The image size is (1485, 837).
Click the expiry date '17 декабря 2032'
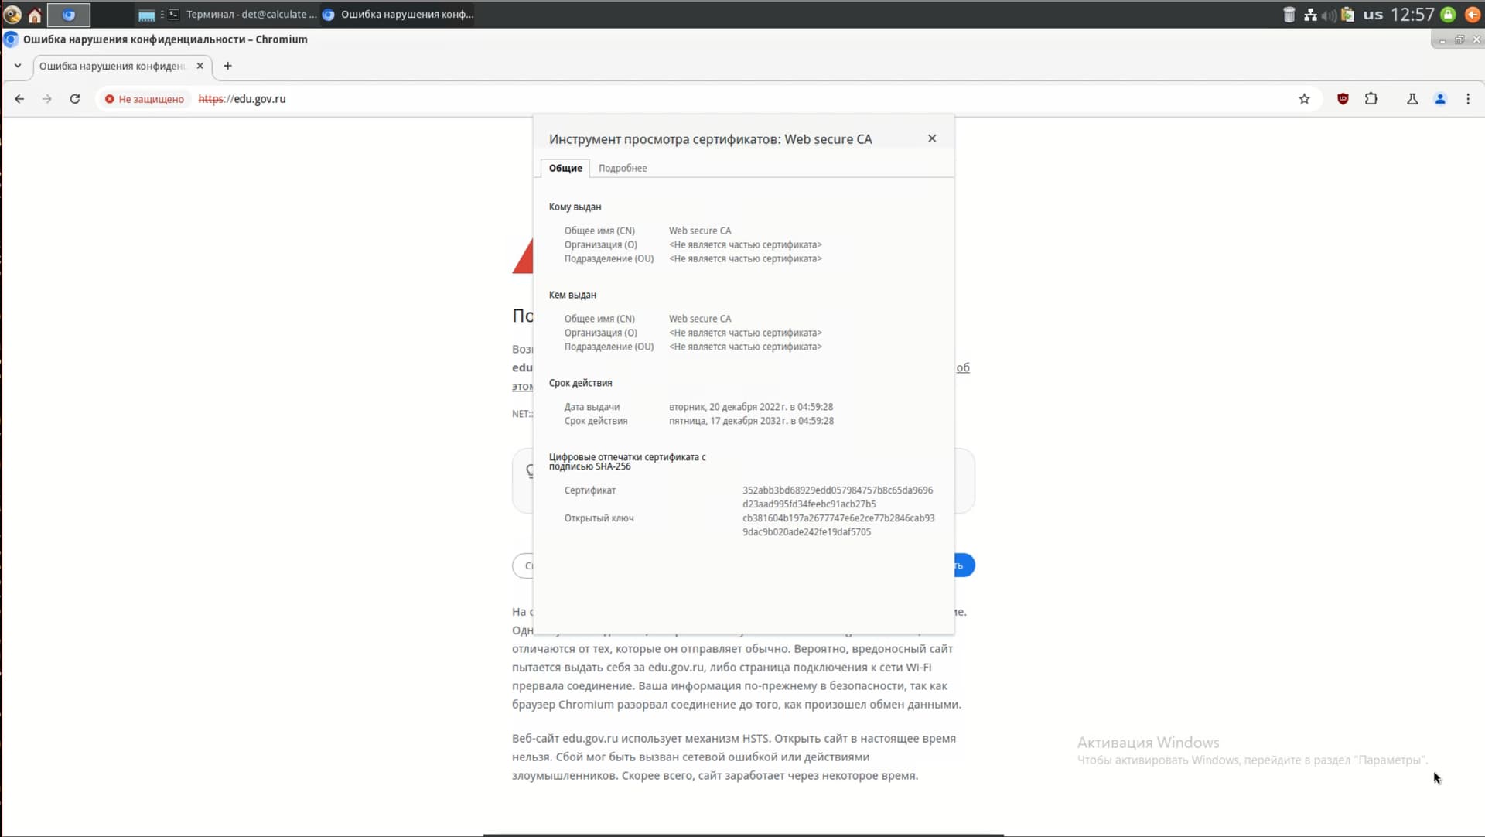pos(751,421)
